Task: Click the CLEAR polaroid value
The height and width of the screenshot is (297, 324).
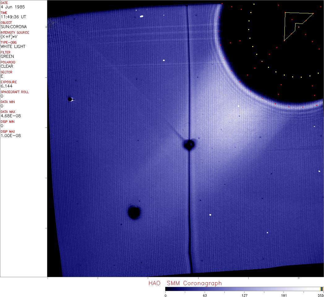Action: 7,66
